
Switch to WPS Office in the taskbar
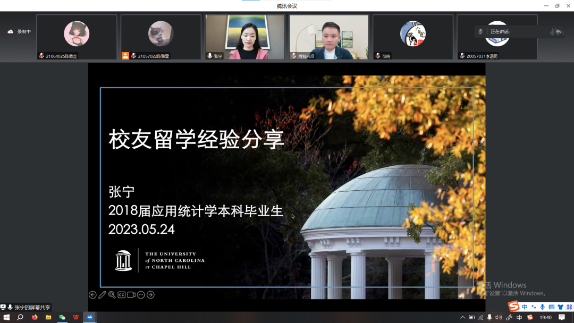pos(76,318)
